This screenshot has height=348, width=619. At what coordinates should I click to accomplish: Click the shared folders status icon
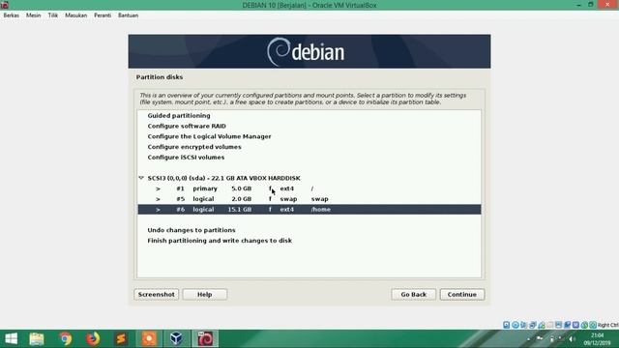550,325
